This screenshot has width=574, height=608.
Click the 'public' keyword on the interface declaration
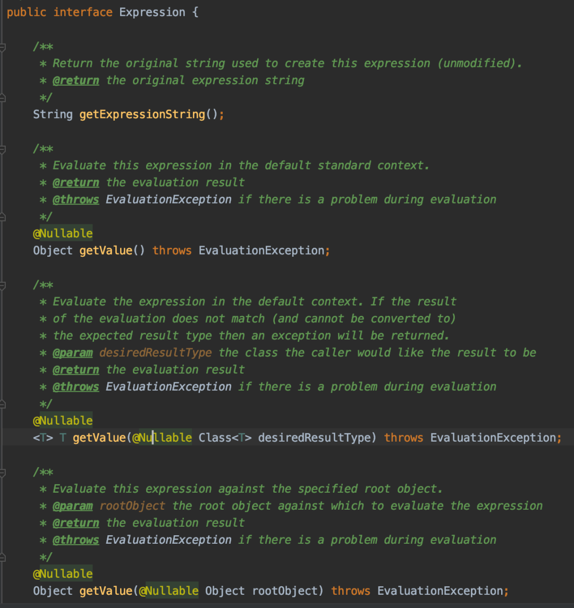[27, 12]
